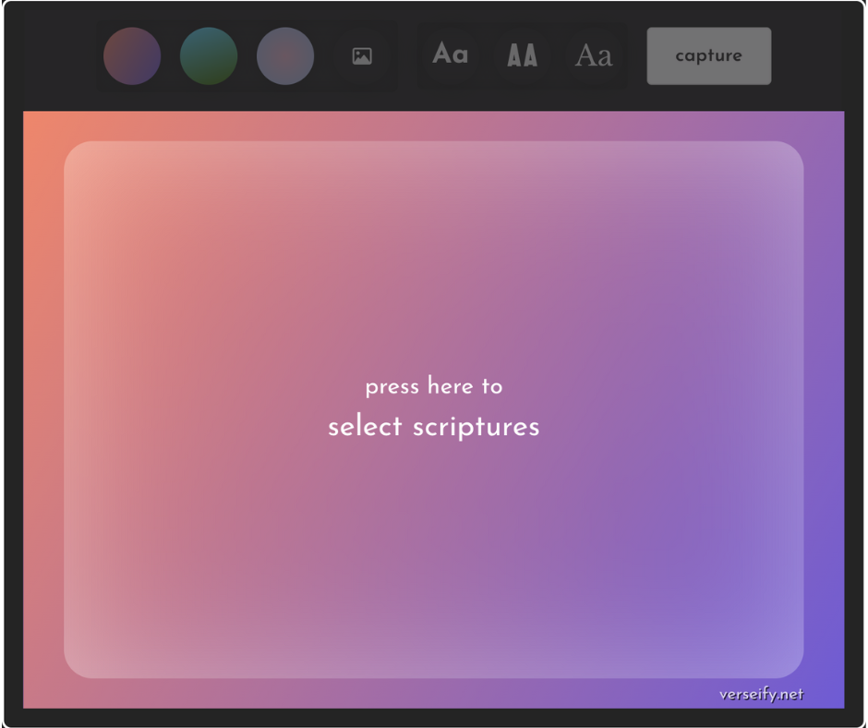This screenshot has width=868, height=728.
Task: Choose the gray-mauve gradient circle
Action: [x=285, y=56]
